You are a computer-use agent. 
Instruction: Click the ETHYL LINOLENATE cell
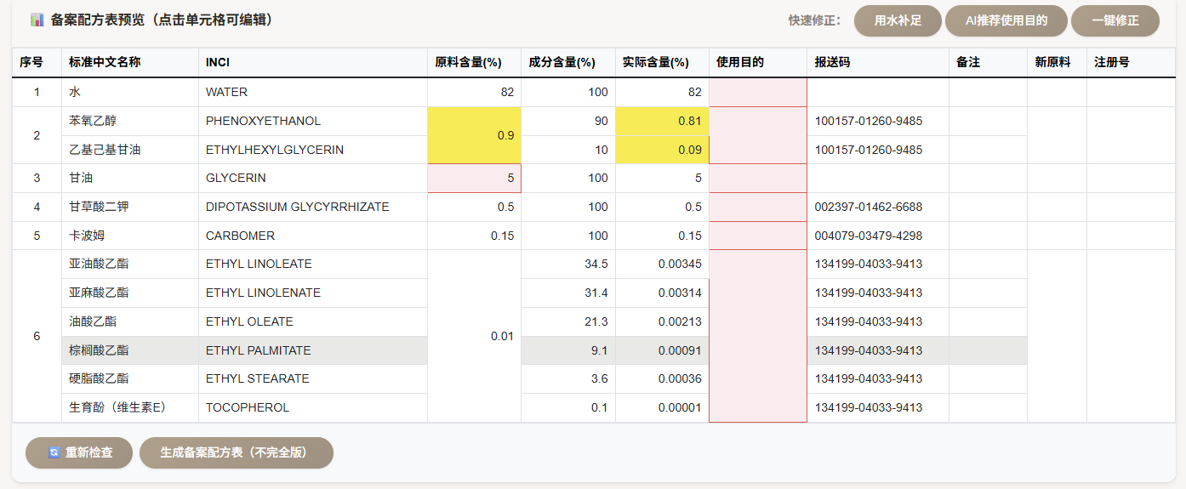(313, 293)
